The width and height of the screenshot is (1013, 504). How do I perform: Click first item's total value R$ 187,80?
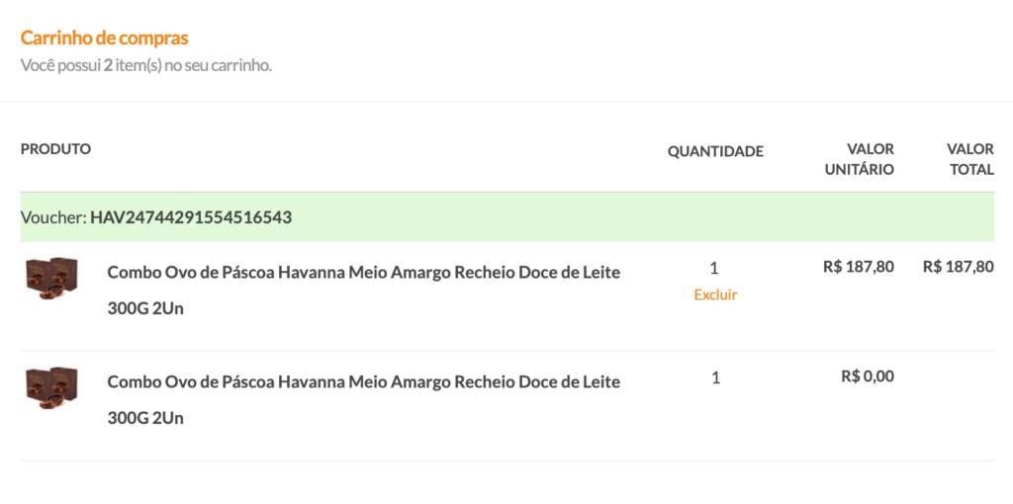[x=958, y=267]
